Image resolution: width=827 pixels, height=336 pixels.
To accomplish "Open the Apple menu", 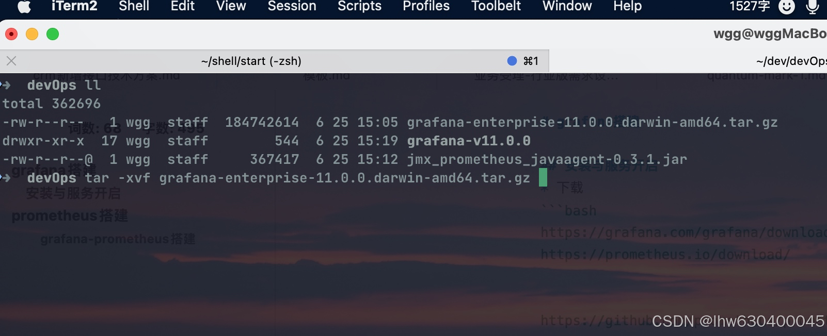I will [x=24, y=6].
